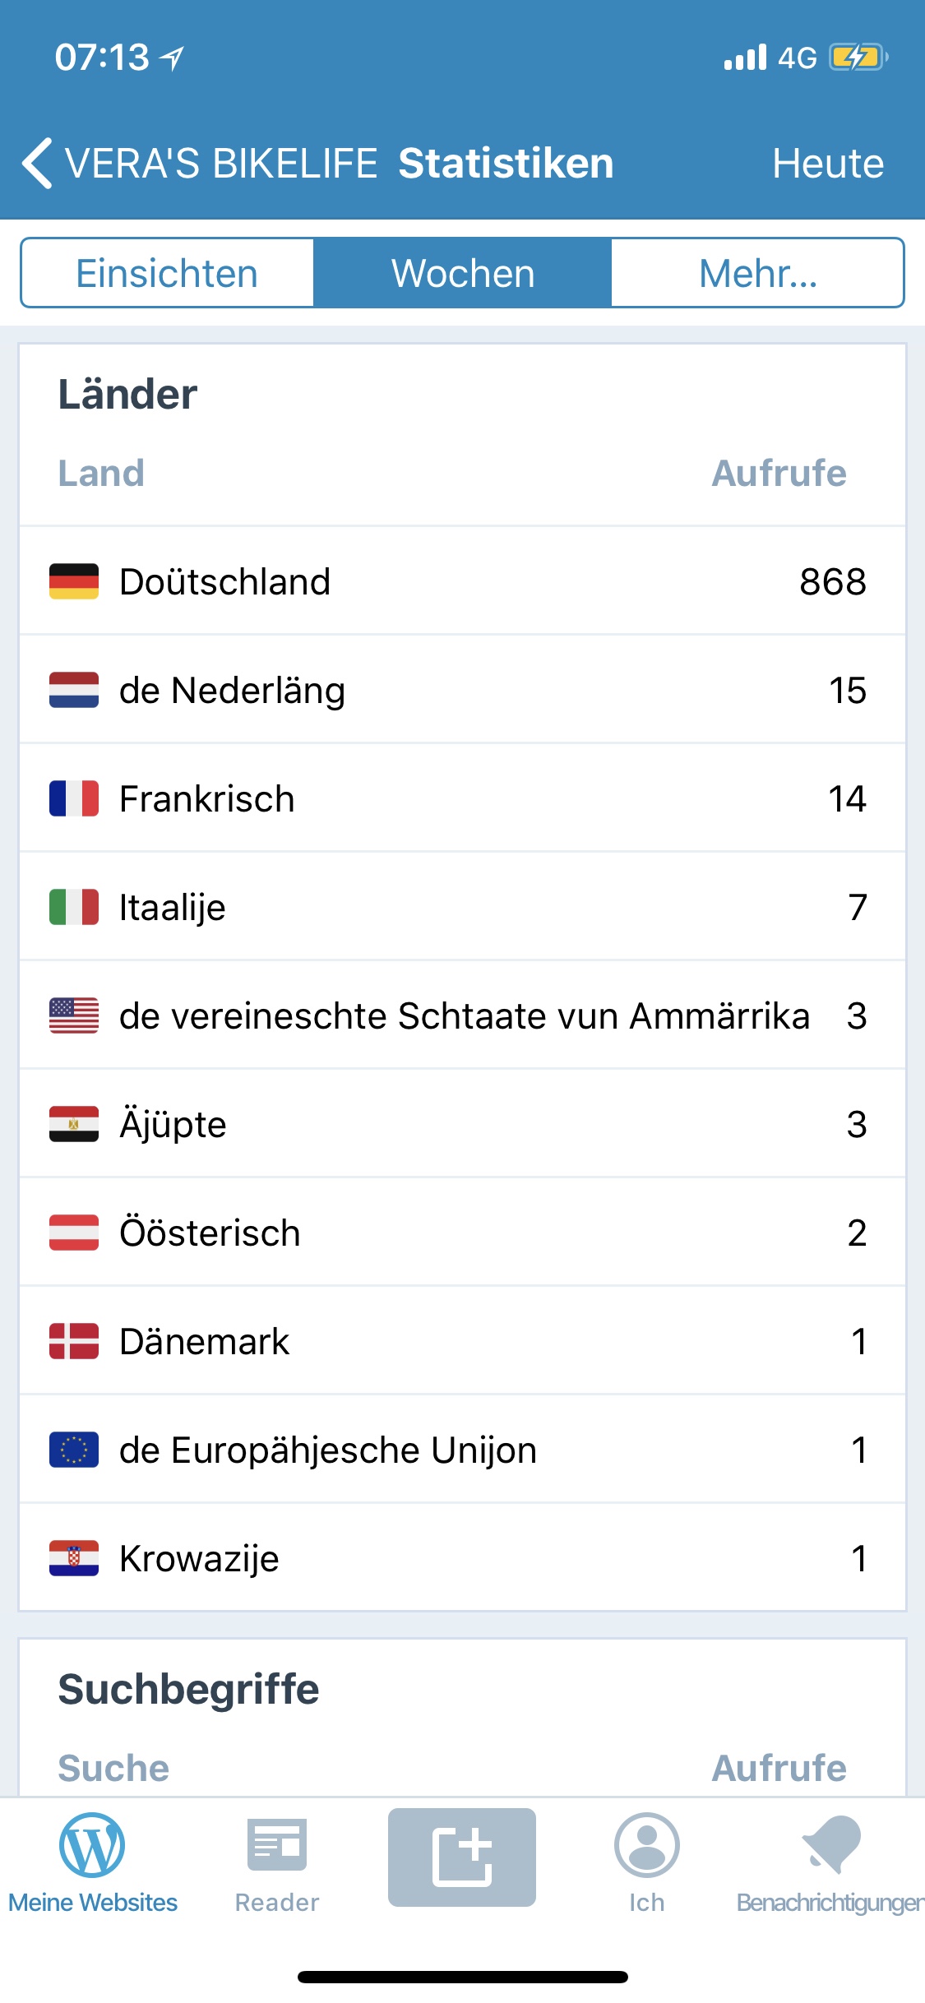Tap the Äjüpte country entry

[x=460, y=1124]
